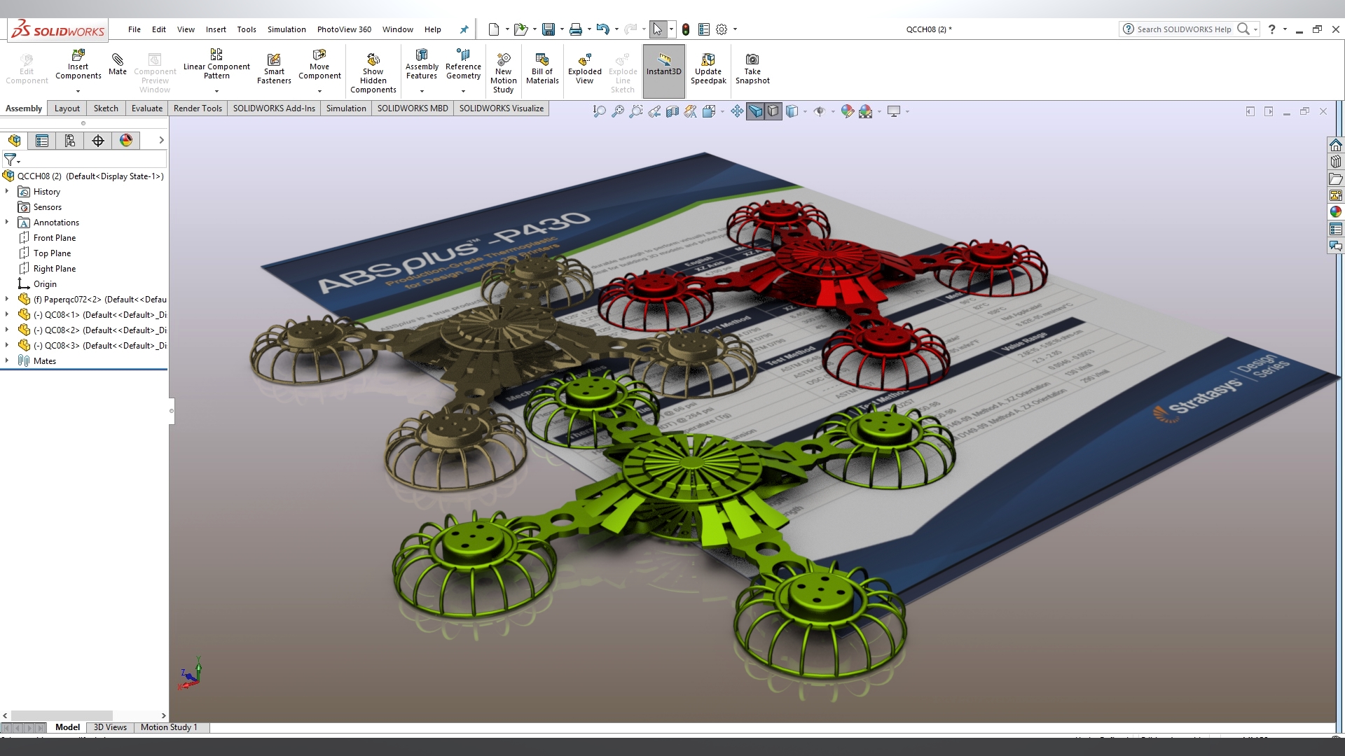Viewport: 1345px width, 756px height.
Task: Click the feature tree horizontal scrollbar
Action: (62, 715)
